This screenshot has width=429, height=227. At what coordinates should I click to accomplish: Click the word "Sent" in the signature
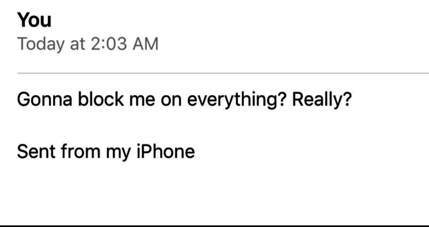pos(37,151)
